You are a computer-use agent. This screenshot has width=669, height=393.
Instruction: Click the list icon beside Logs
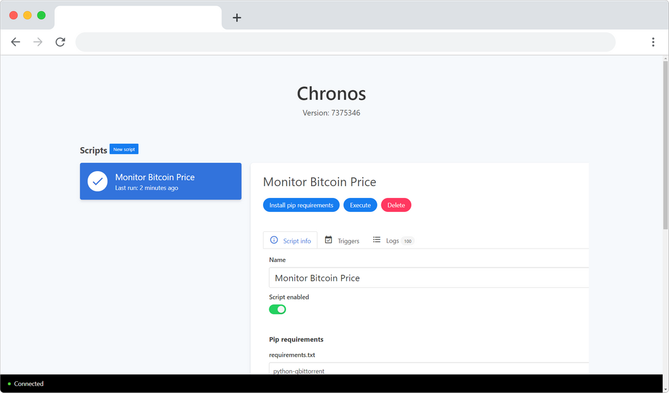point(377,240)
